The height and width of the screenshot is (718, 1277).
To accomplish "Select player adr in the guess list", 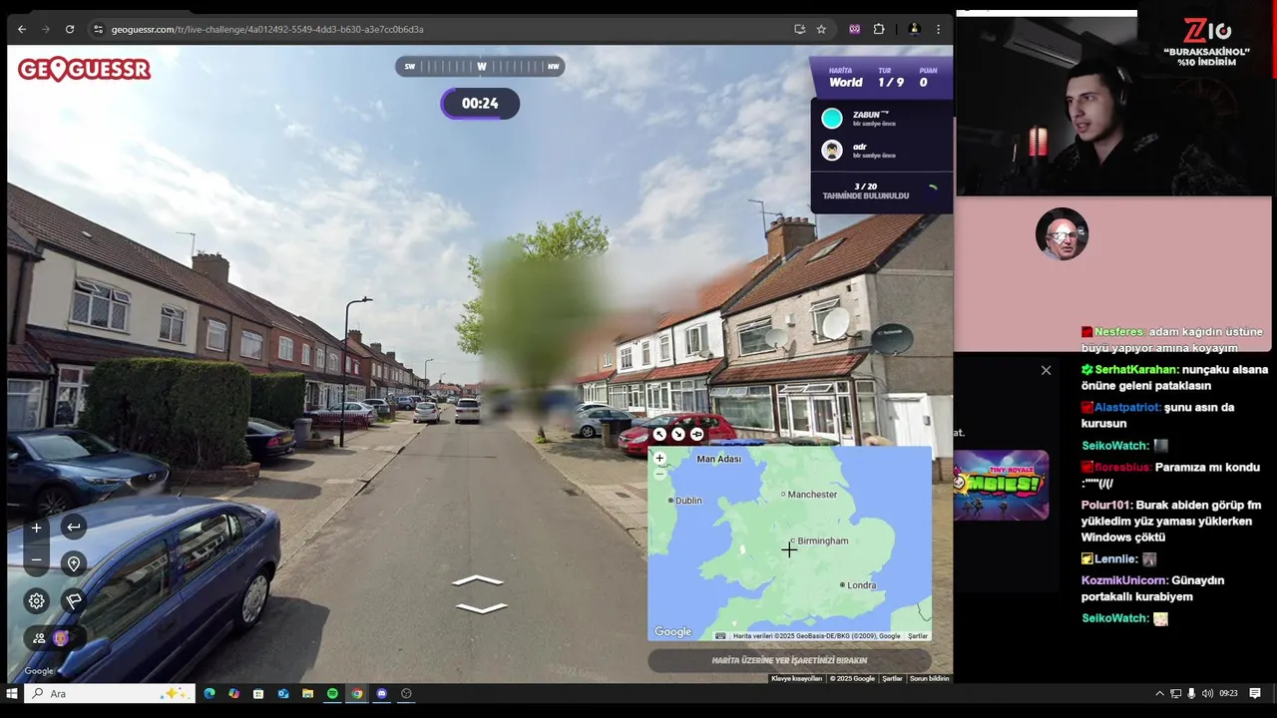I will (881, 151).
